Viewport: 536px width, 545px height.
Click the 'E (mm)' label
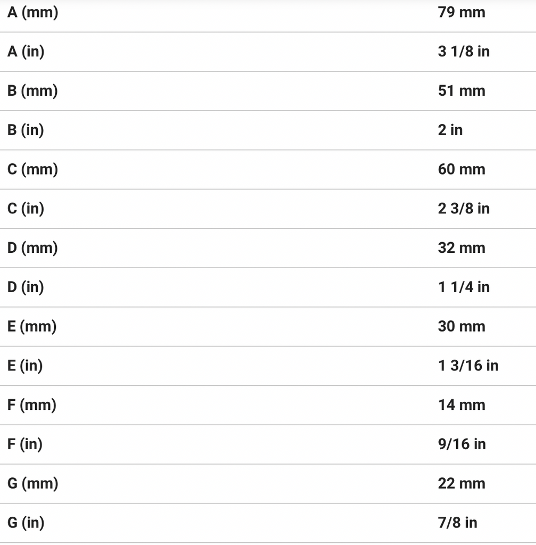point(32,327)
